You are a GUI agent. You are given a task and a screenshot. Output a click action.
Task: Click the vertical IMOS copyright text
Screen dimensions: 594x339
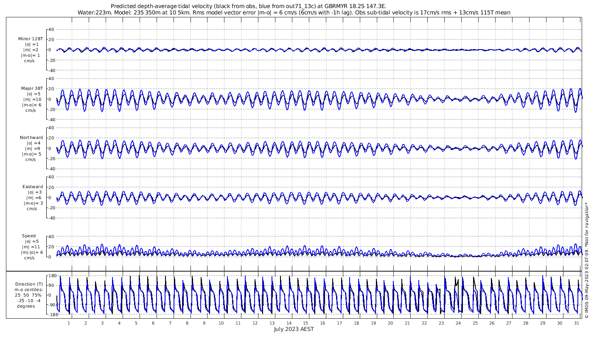pyautogui.click(x=586, y=260)
